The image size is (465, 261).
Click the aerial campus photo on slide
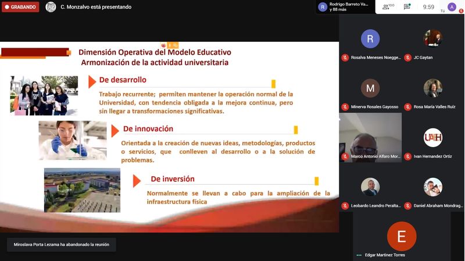point(82,190)
